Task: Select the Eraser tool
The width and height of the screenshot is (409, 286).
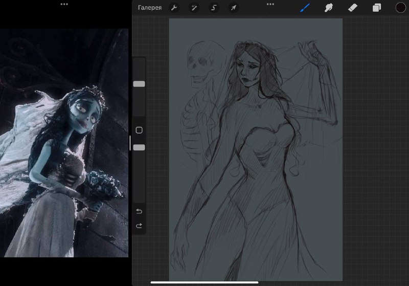Action: (x=353, y=8)
